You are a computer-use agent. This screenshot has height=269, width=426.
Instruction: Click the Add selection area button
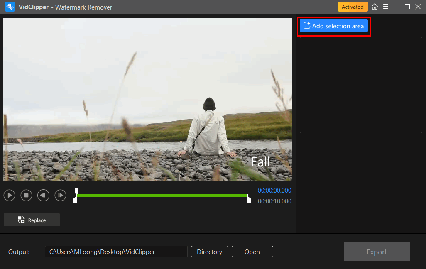coord(334,26)
